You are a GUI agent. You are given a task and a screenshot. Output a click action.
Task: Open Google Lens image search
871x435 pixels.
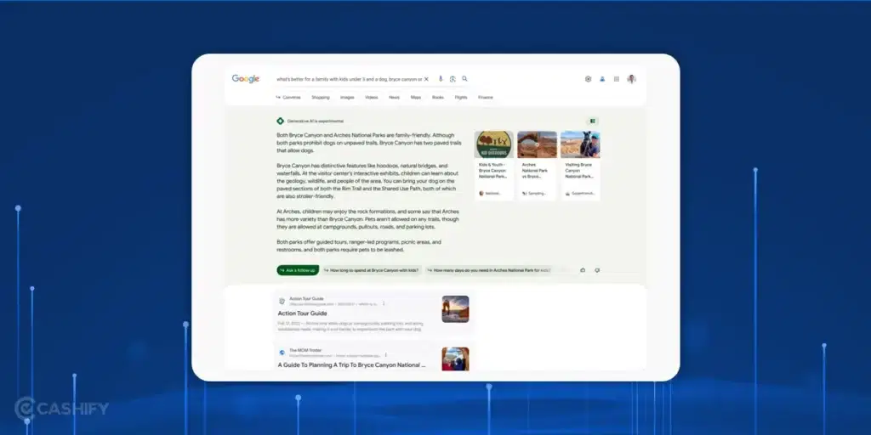(x=453, y=79)
